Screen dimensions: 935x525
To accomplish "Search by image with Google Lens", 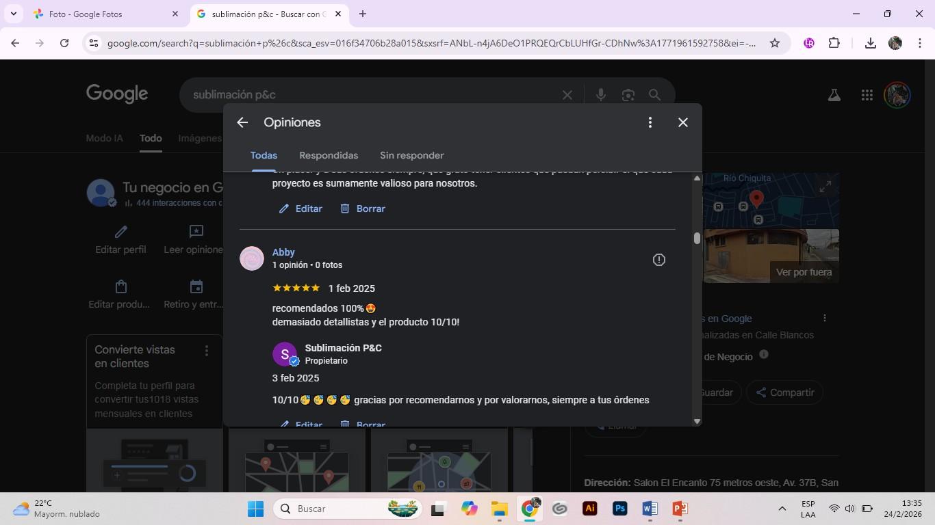I will pos(628,95).
